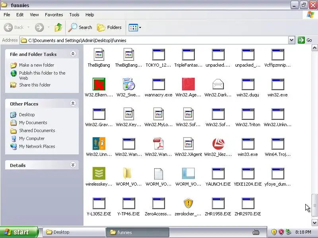This screenshot has width=318, height=238.
Task: Click the Search toolbar button
Action: pos(80,27)
